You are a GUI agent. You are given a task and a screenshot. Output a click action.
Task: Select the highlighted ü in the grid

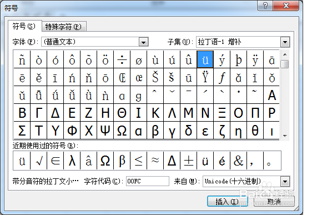[205, 59]
